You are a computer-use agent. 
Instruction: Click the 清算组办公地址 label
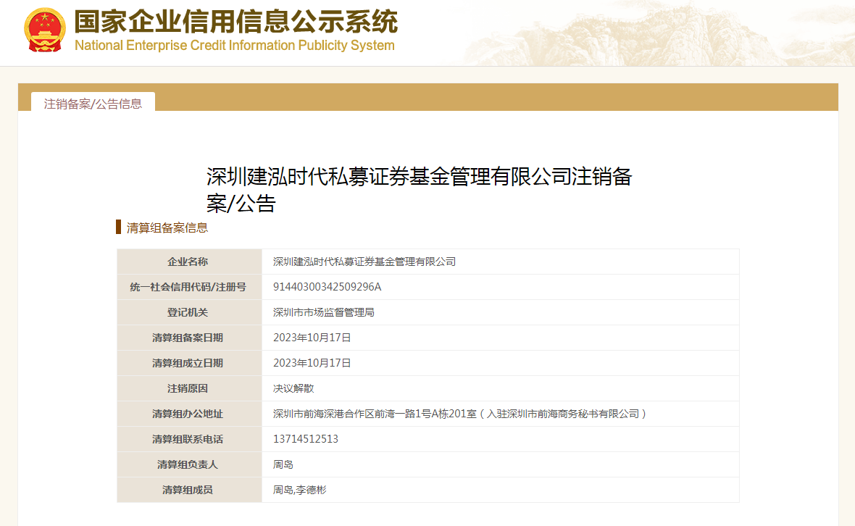click(188, 414)
